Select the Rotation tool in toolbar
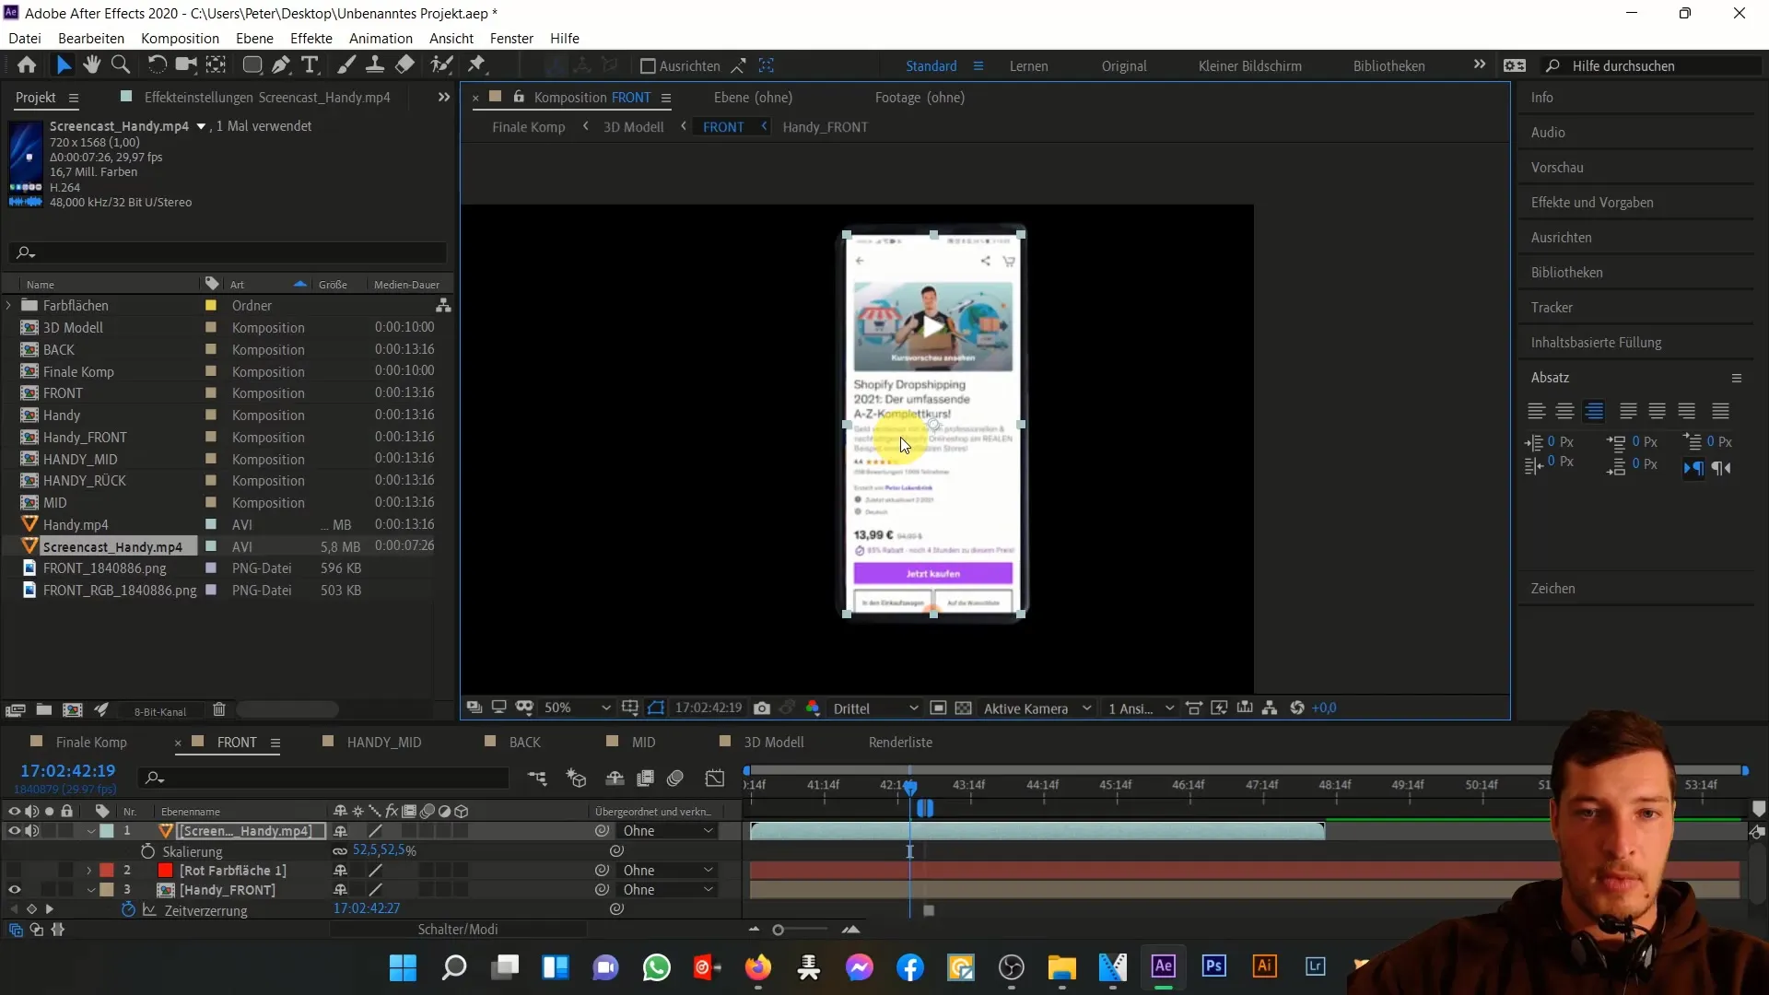This screenshot has width=1769, height=995. click(157, 64)
